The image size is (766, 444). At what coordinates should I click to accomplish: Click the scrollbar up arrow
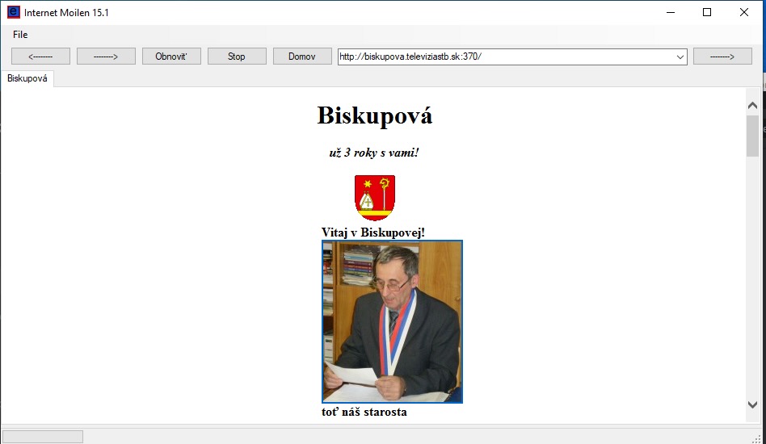pos(752,105)
